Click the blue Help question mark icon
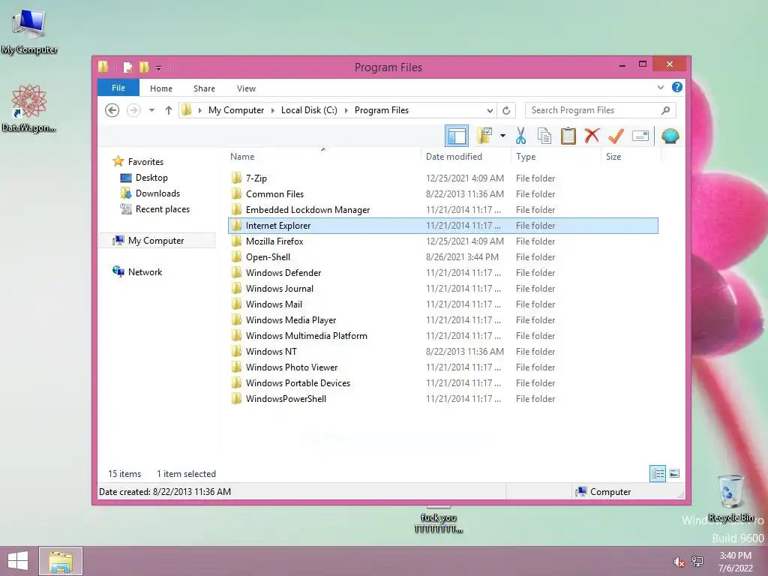 677,87
